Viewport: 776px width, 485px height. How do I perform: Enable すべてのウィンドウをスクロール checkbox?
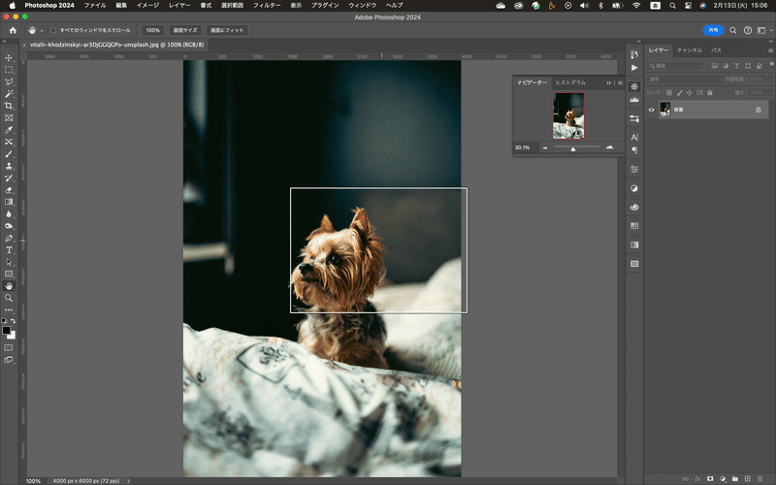click(x=53, y=30)
